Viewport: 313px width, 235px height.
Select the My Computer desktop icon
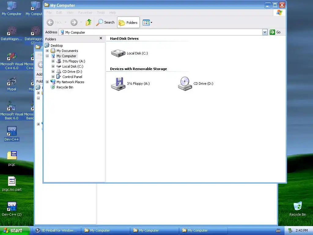click(12, 8)
